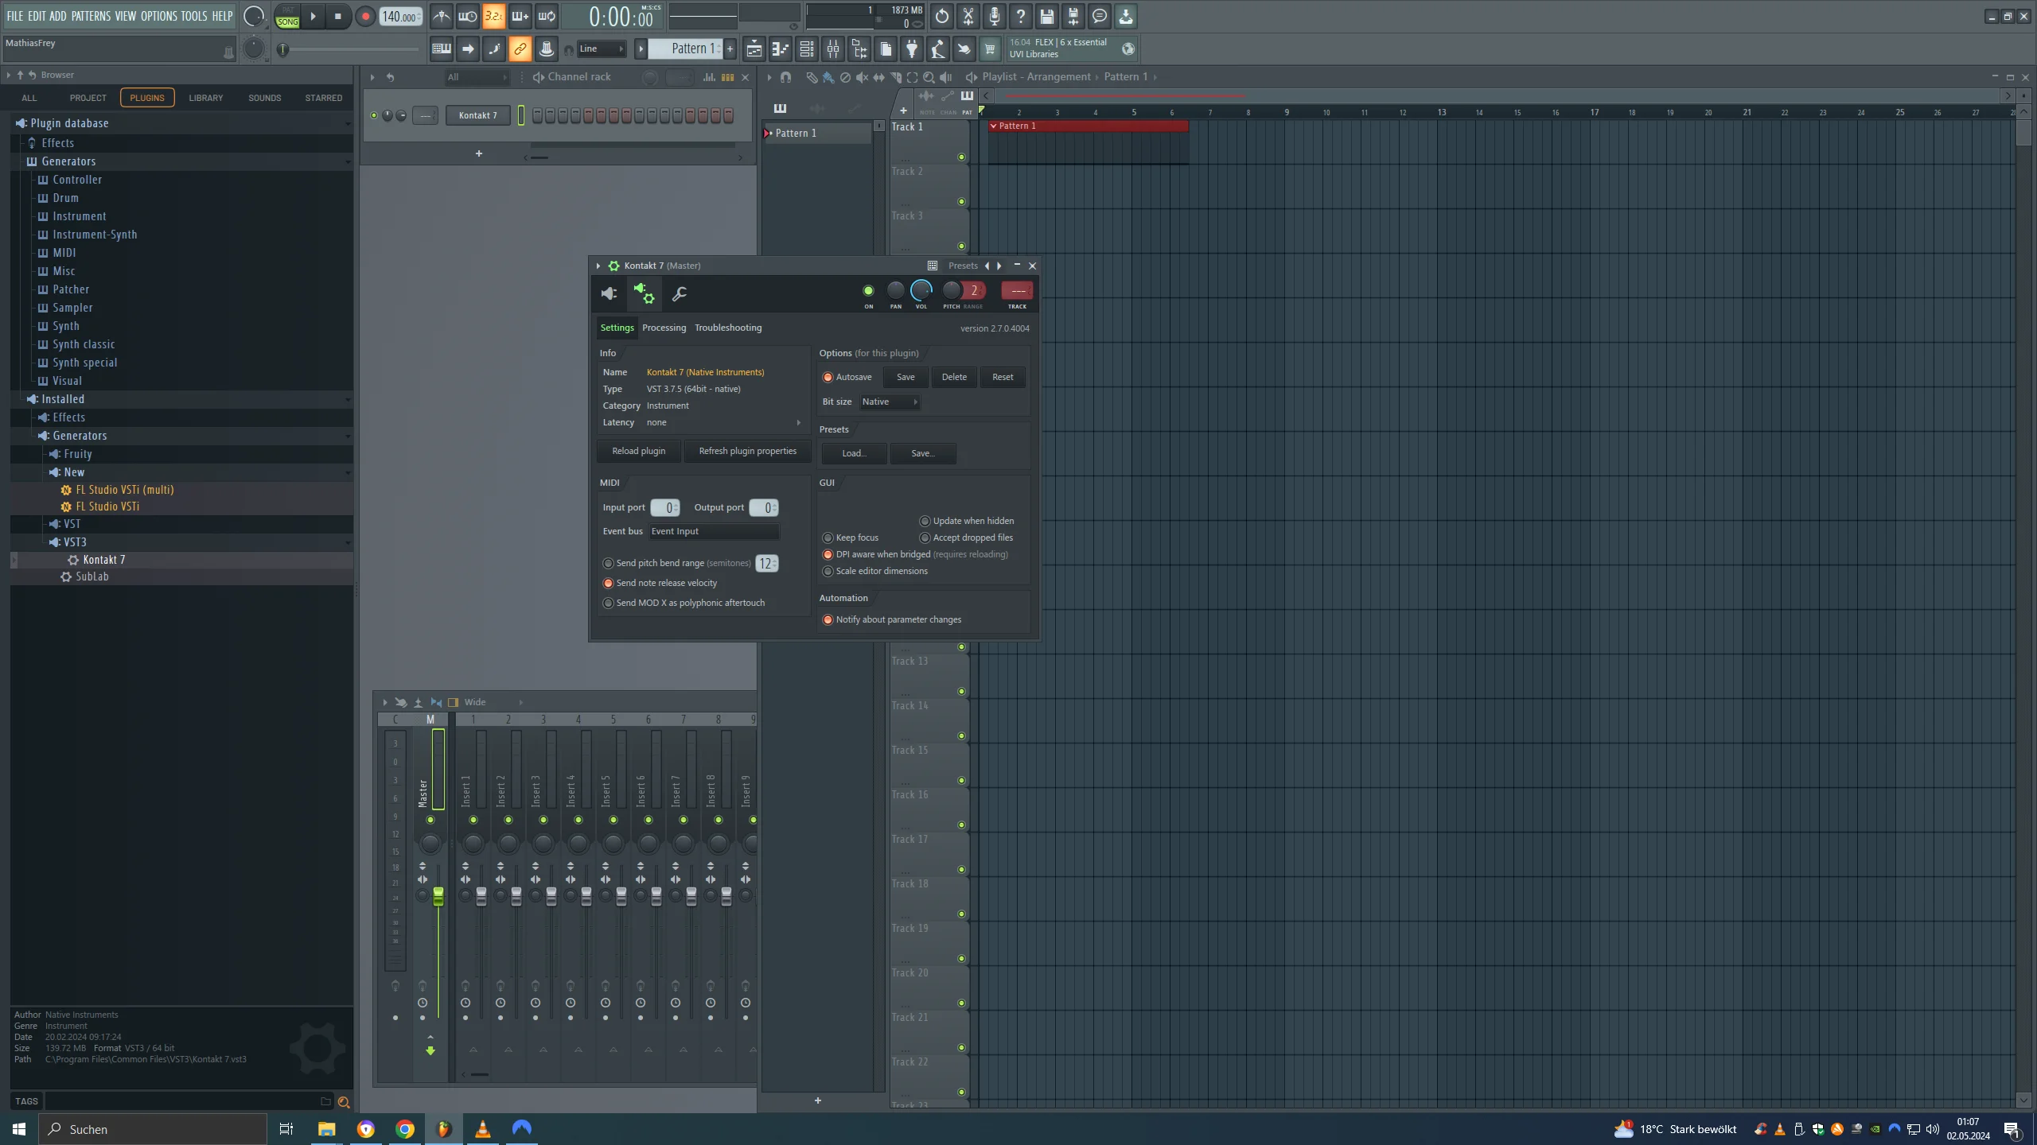This screenshot has height=1145, width=2037.
Task: Click the Presets Load... button
Action: (x=855, y=453)
